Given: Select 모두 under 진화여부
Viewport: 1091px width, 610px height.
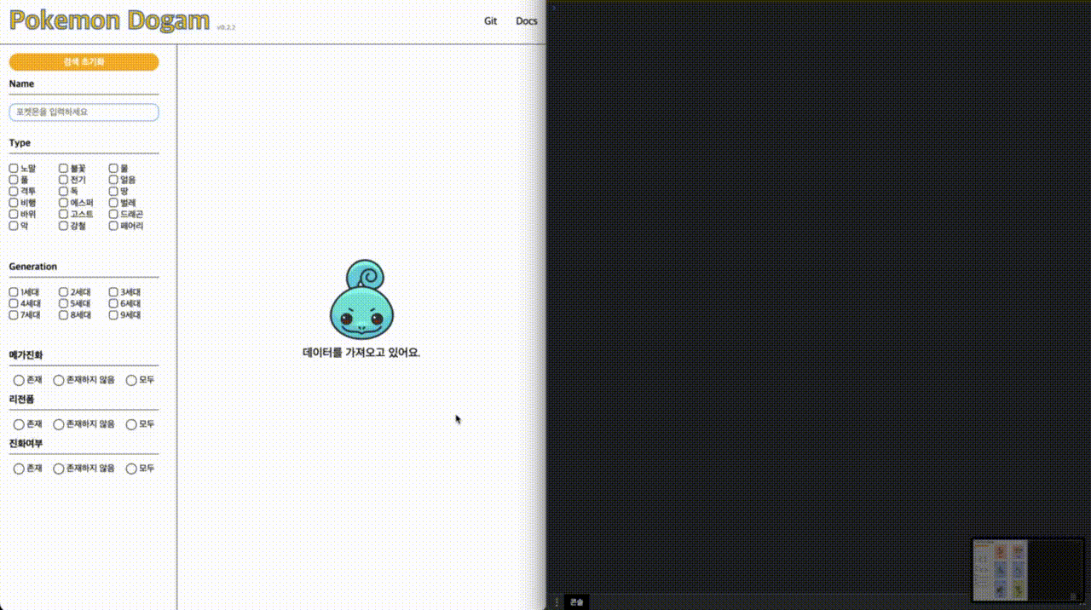Looking at the screenshot, I should click(x=131, y=469).
